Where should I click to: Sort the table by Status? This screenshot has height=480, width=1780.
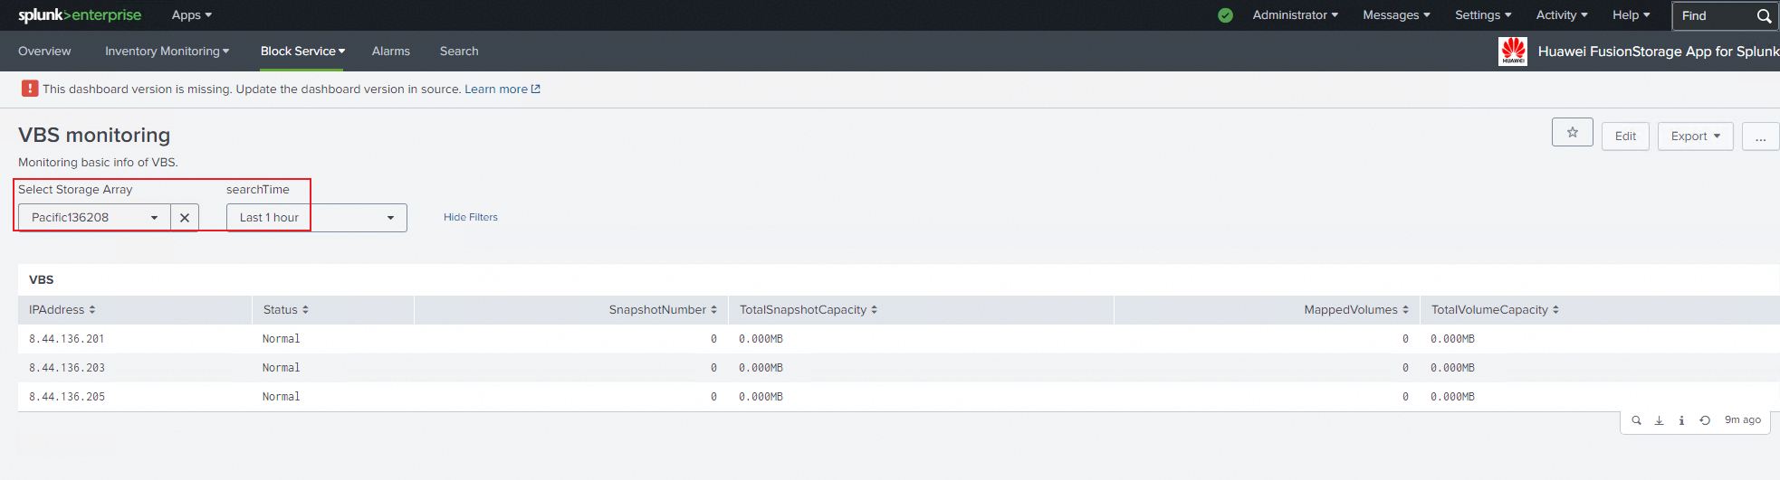click(x=286, y=309)
